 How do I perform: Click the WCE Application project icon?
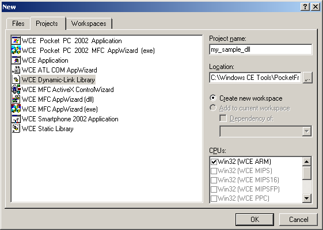(16, 60)
